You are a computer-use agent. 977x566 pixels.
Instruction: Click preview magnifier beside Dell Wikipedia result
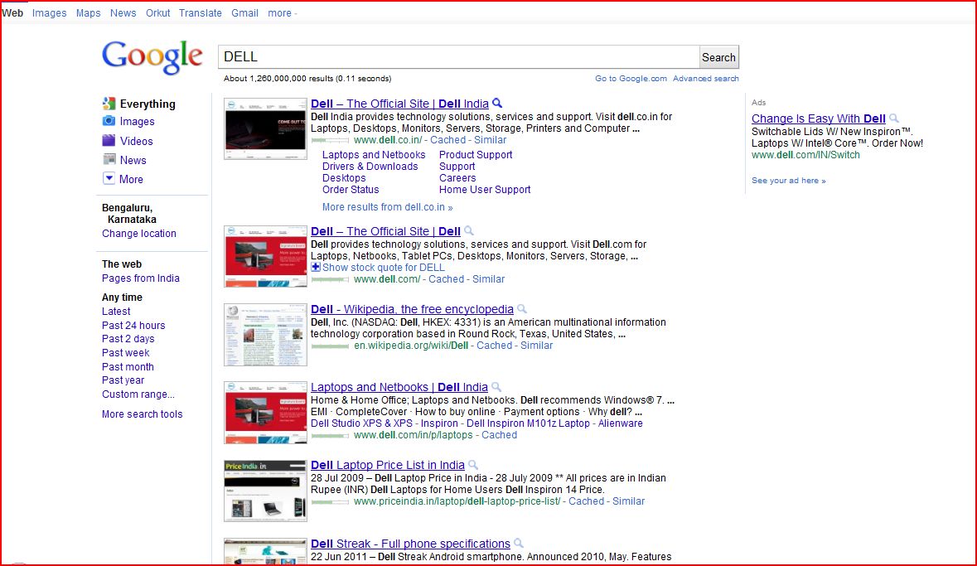click(x=521, y=308)
